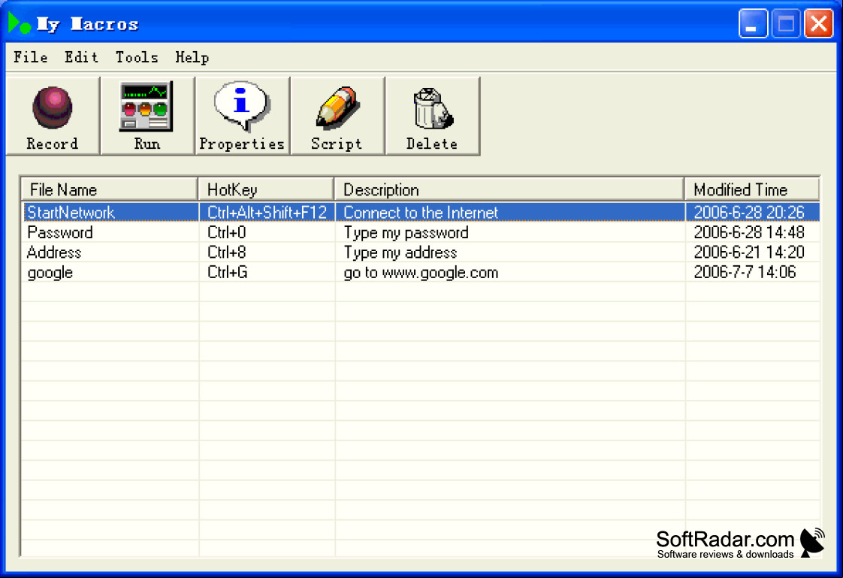843x578 pixels.
Task: Select the google macro file name
Action: point(50,273)
